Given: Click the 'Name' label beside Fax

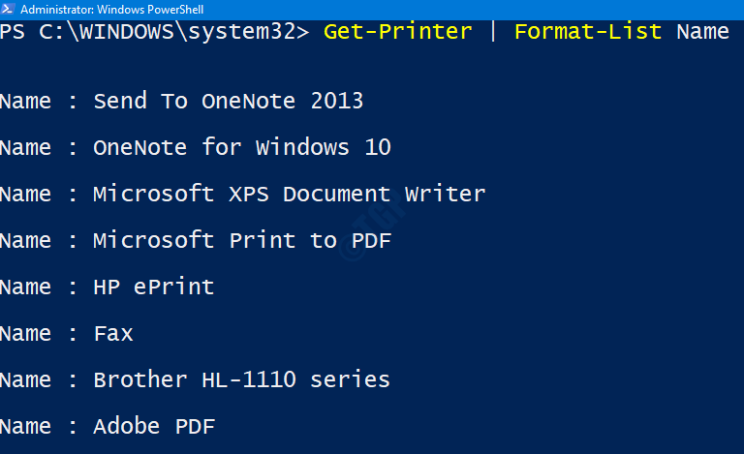Looking at the screenshot, I should tap(25, 334).
